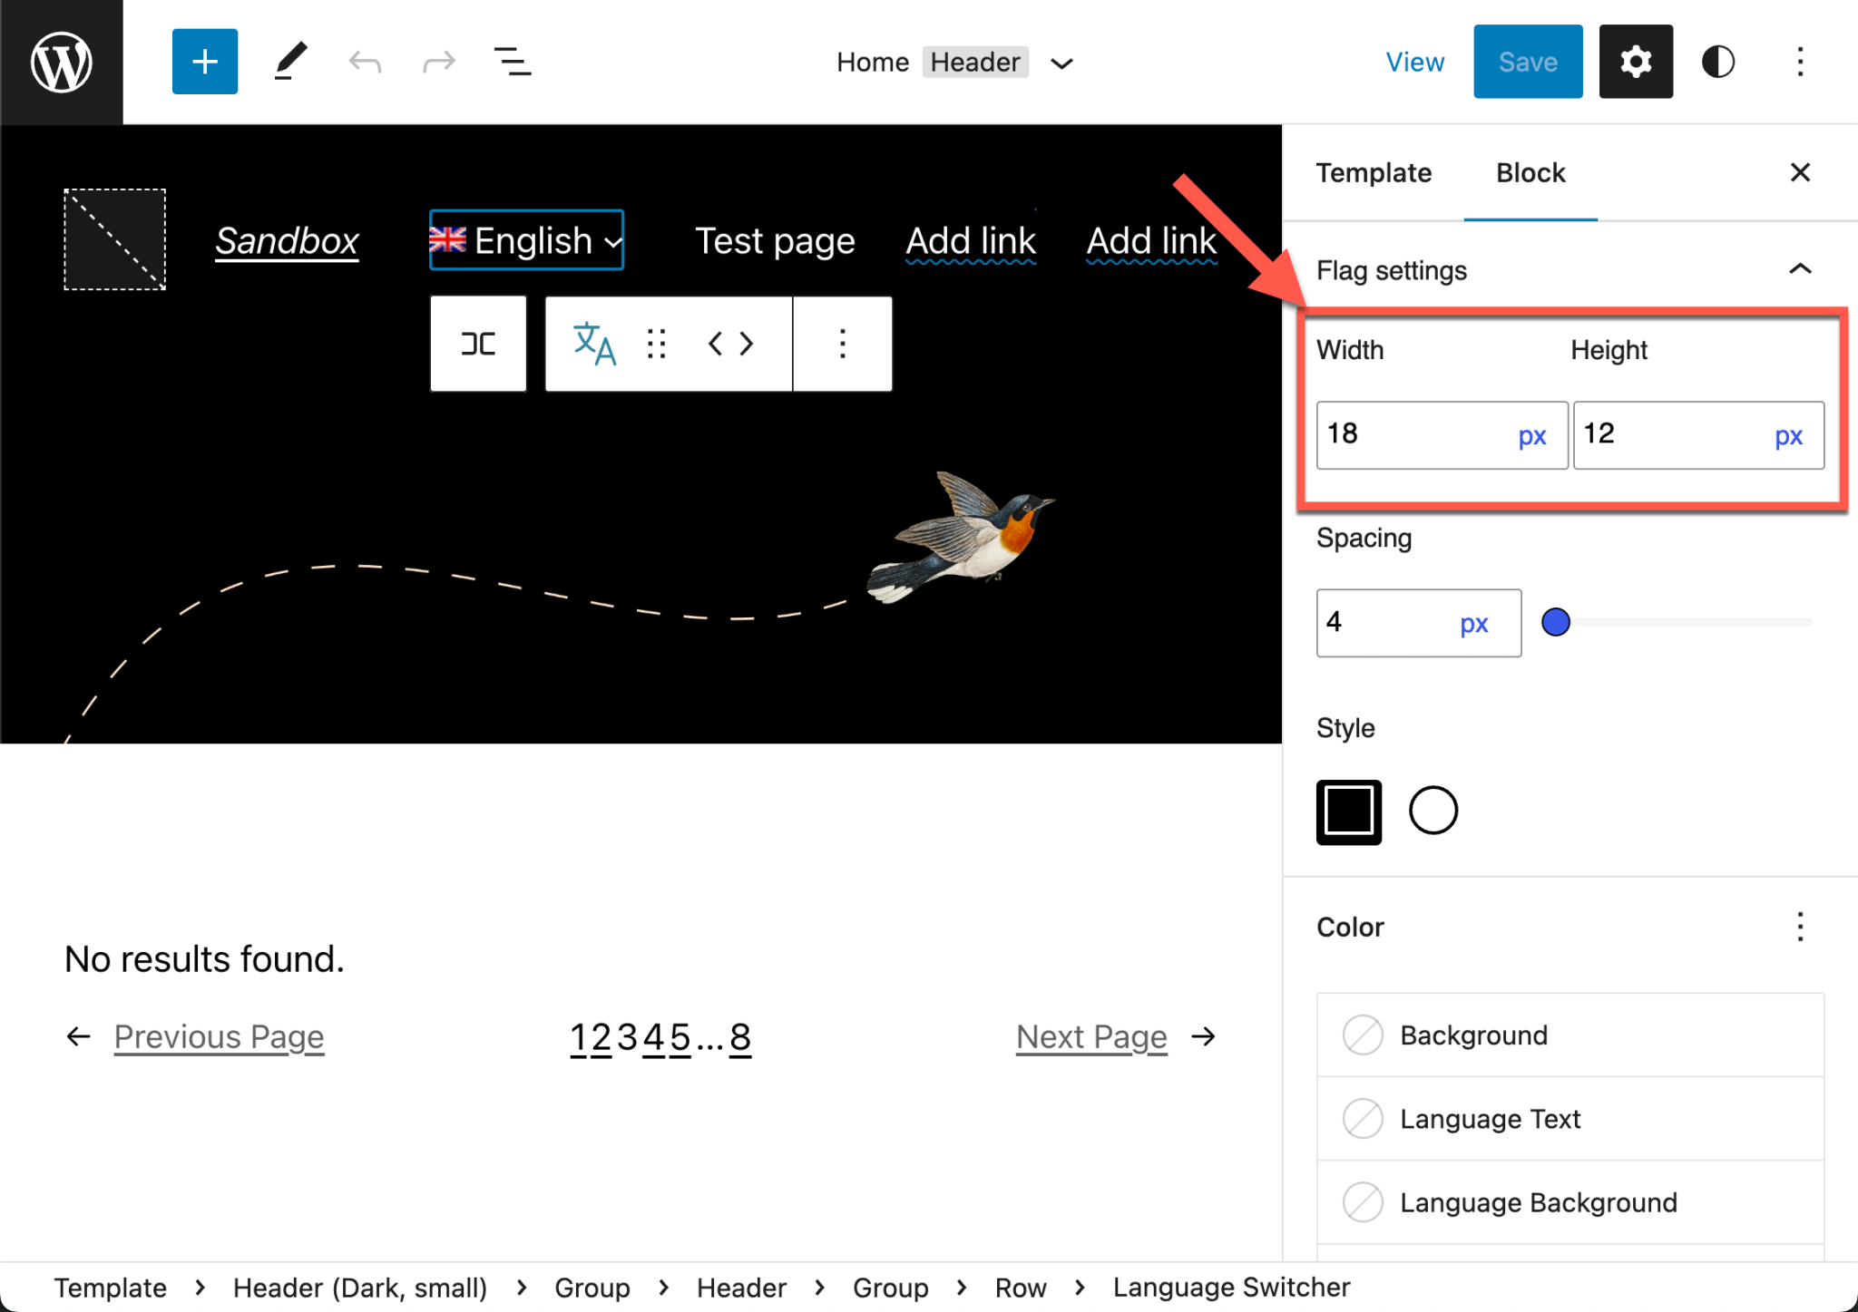This screenshot has width=1858, height=1312.
Task: Open block options via three-dot menu in toolbar
Action: 842,344
